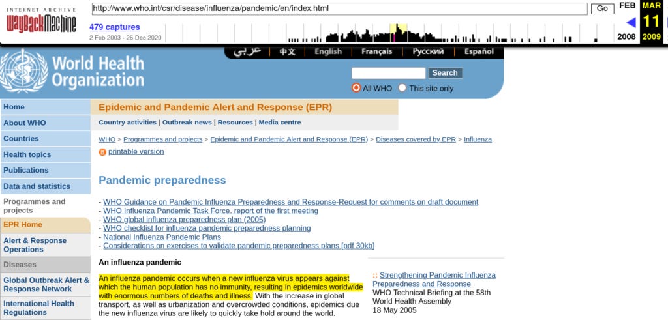This screenshot has height=320, width=668.
Task: Open About WHO in the sidebar
Action: [x=45, y=123]
